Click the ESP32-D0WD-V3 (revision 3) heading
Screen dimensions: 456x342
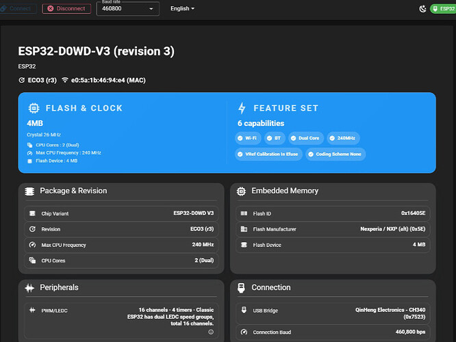point(97,51)
